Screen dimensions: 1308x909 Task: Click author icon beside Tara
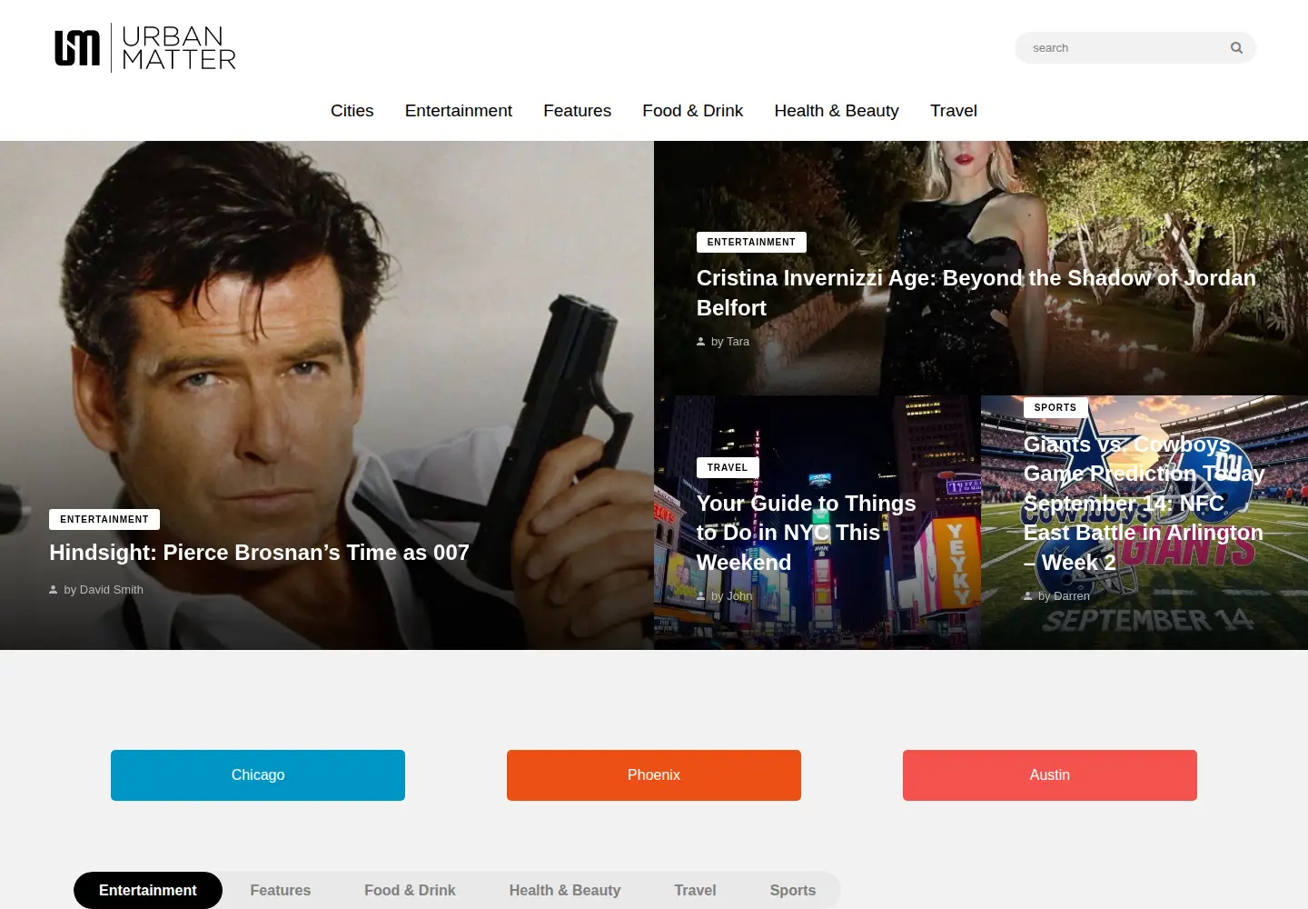coord(701,342)
